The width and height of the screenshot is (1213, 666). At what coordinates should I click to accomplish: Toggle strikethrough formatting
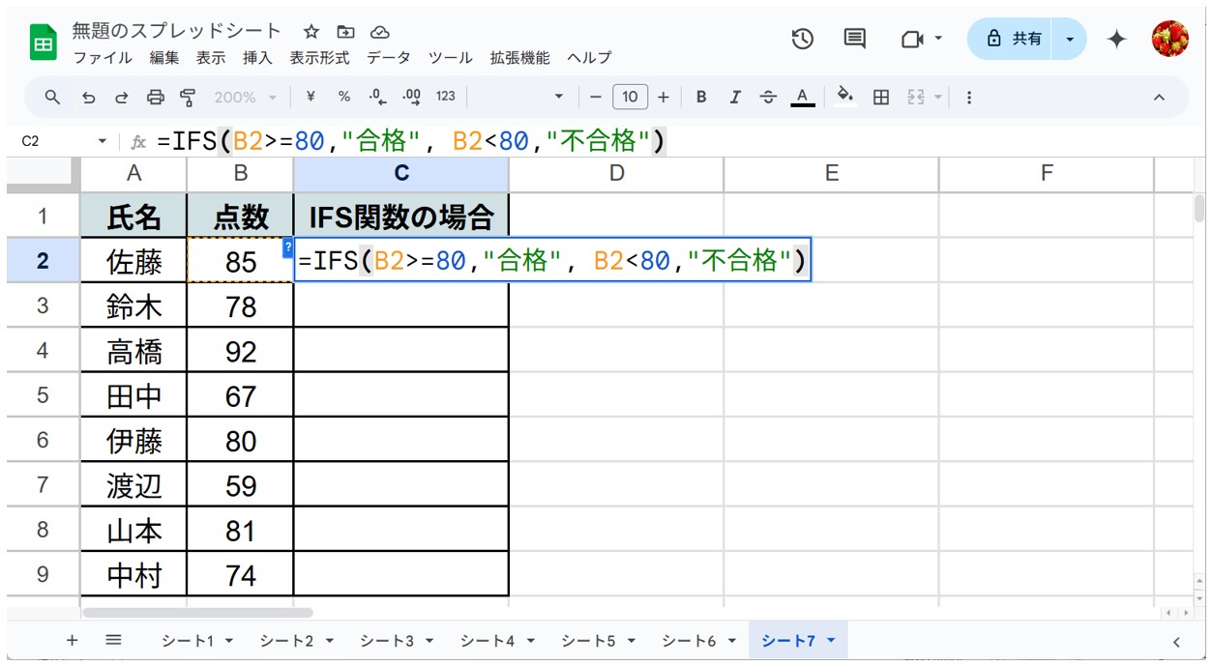click(x=768, y=97)
